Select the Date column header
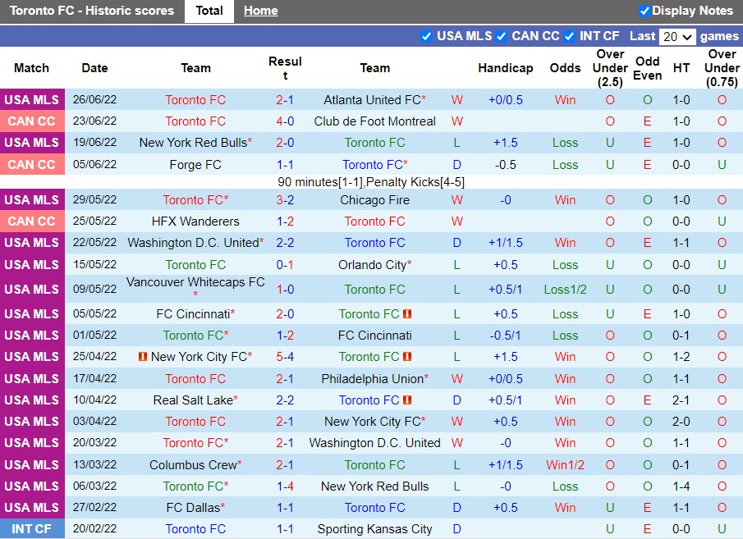 (94, 68)
